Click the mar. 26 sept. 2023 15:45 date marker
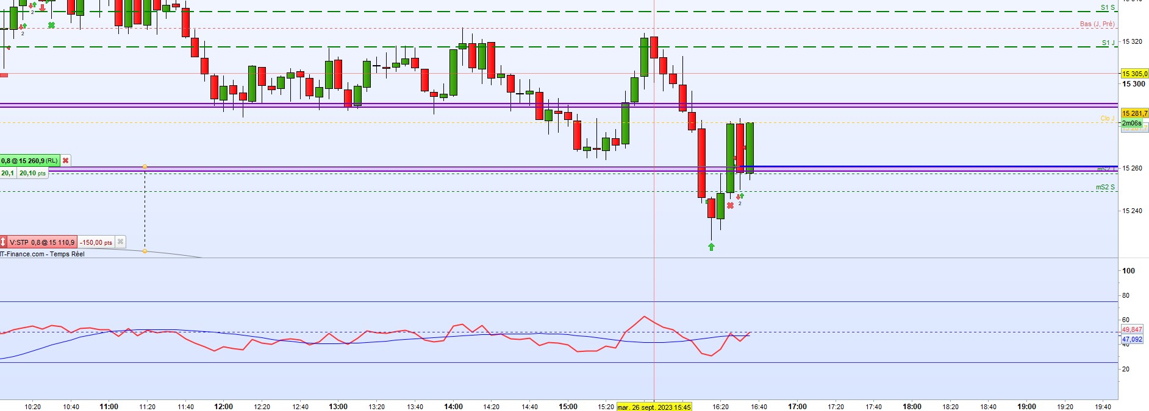1149x411 pixels. pyautogui.click(x=654, y=407)
